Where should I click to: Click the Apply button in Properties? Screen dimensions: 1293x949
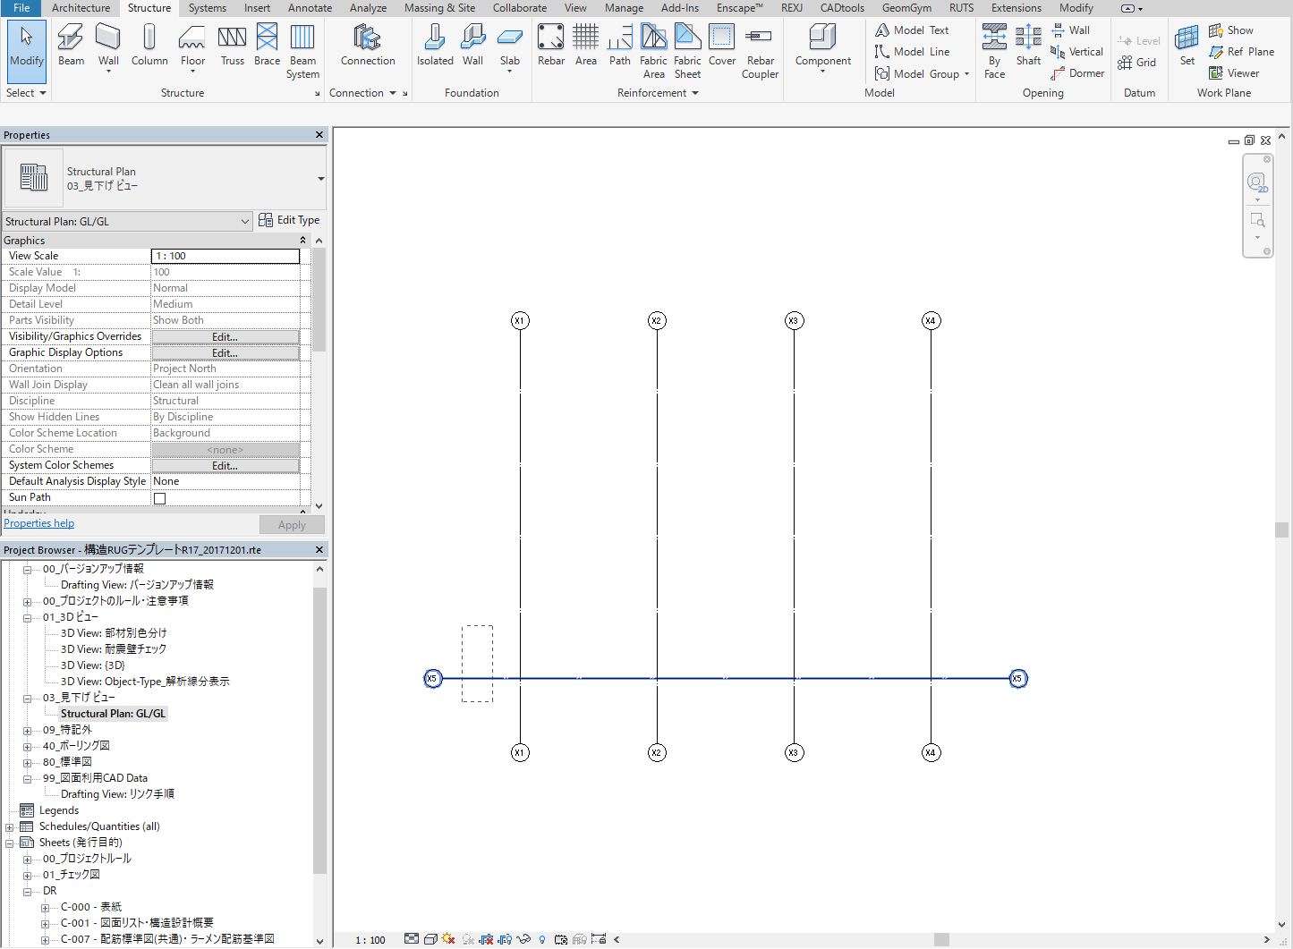[292, 525]
